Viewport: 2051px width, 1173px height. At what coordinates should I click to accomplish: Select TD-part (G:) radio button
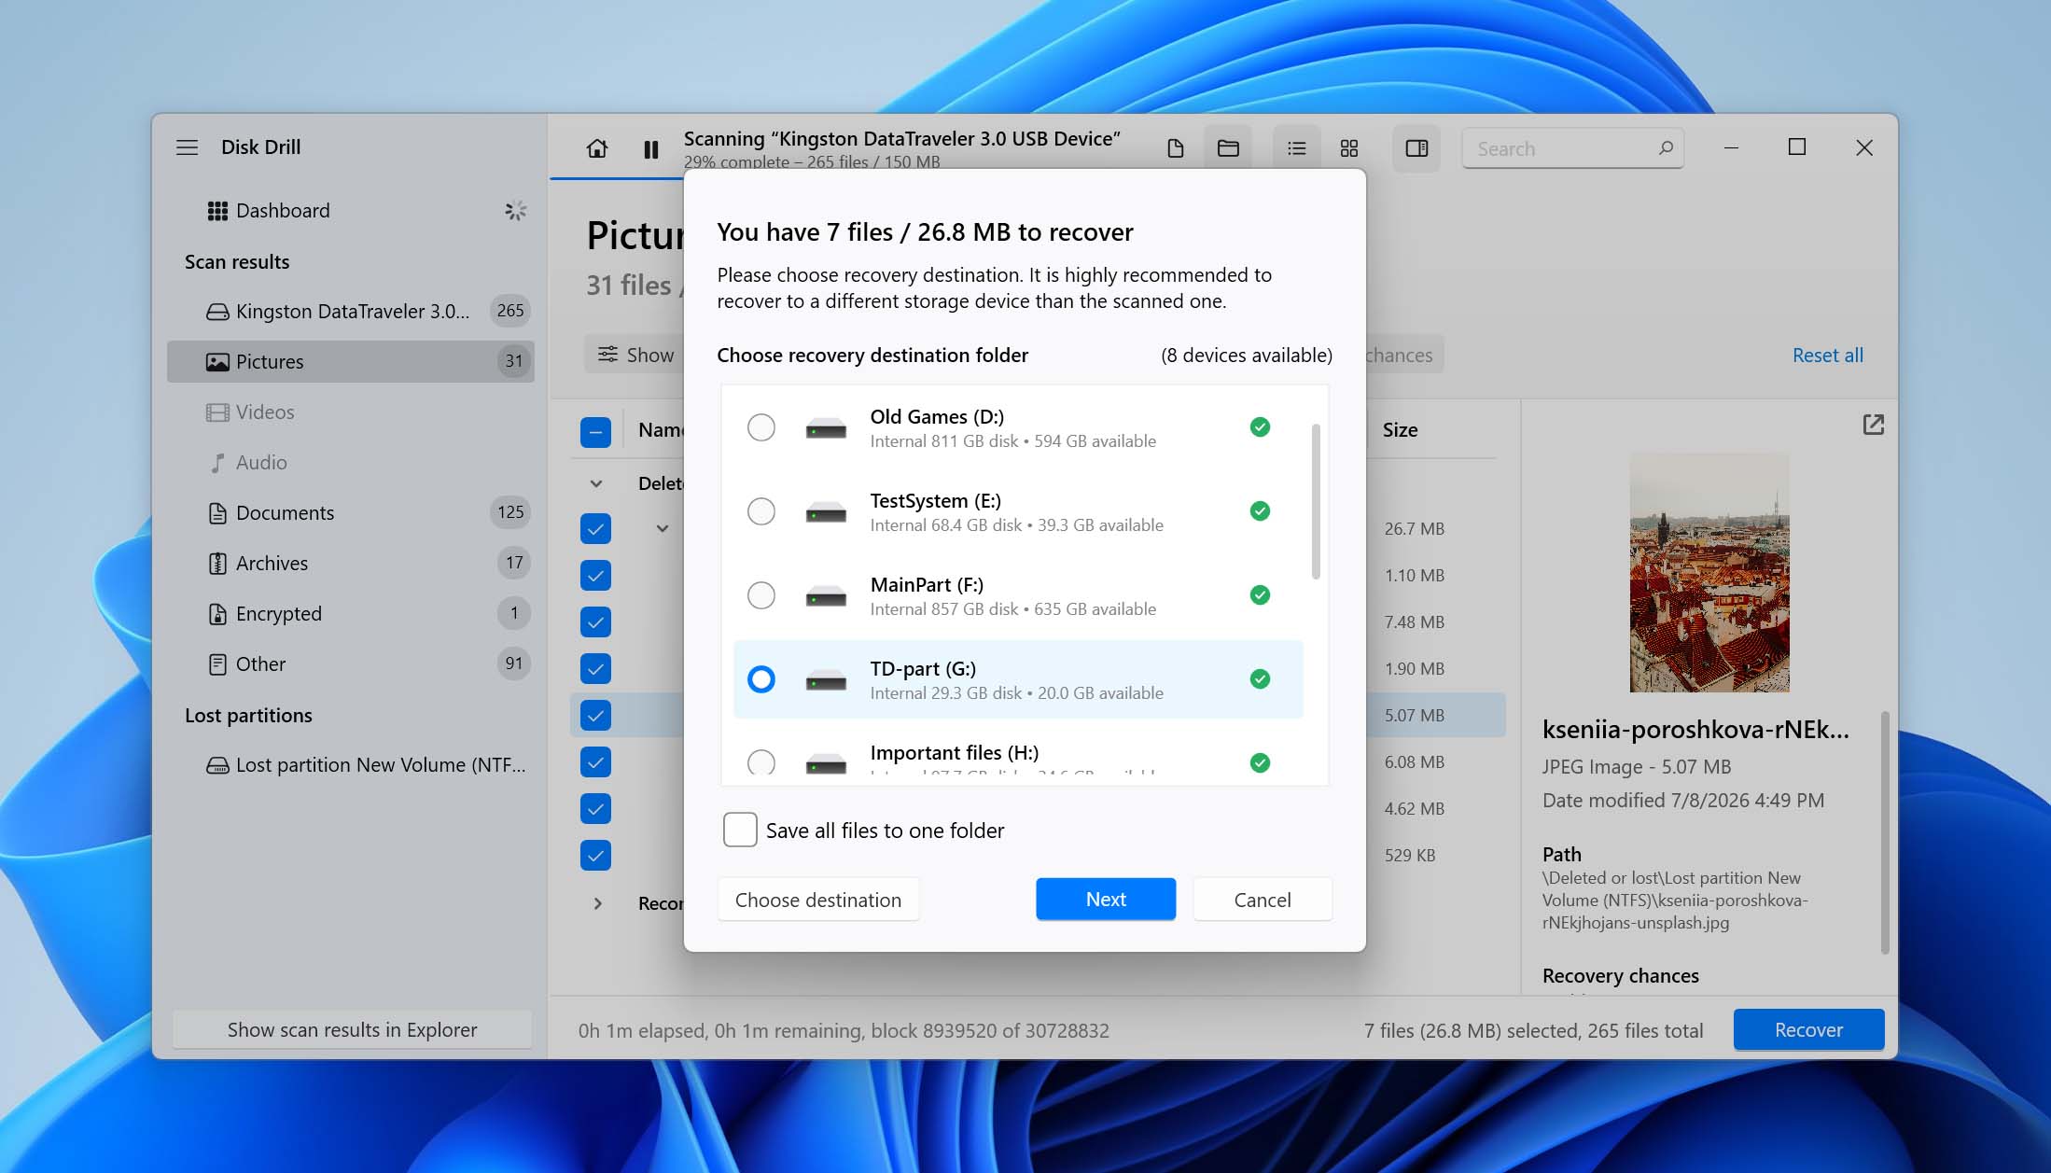click(761, 679)
